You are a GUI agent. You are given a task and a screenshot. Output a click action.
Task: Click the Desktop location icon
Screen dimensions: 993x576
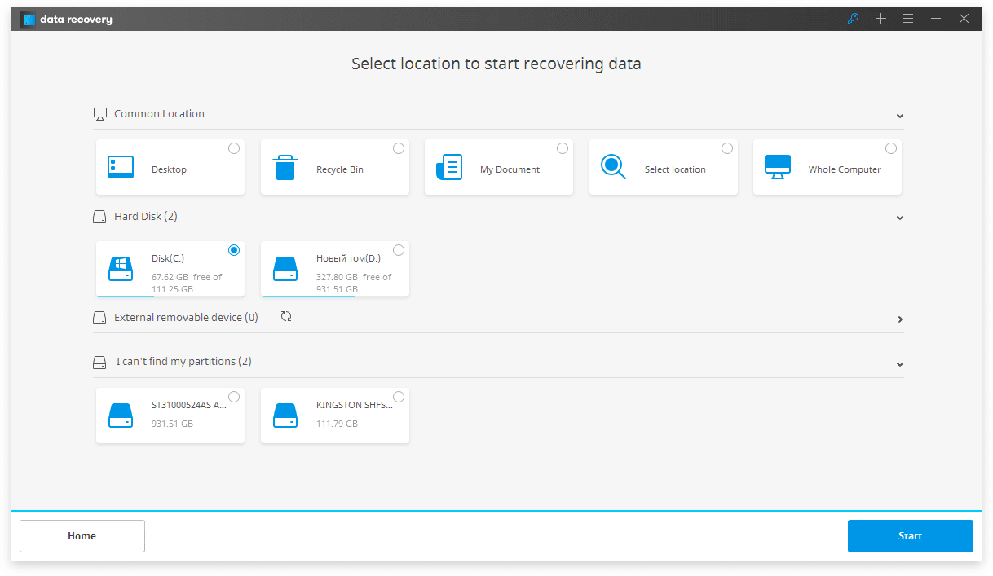point(121,167)
